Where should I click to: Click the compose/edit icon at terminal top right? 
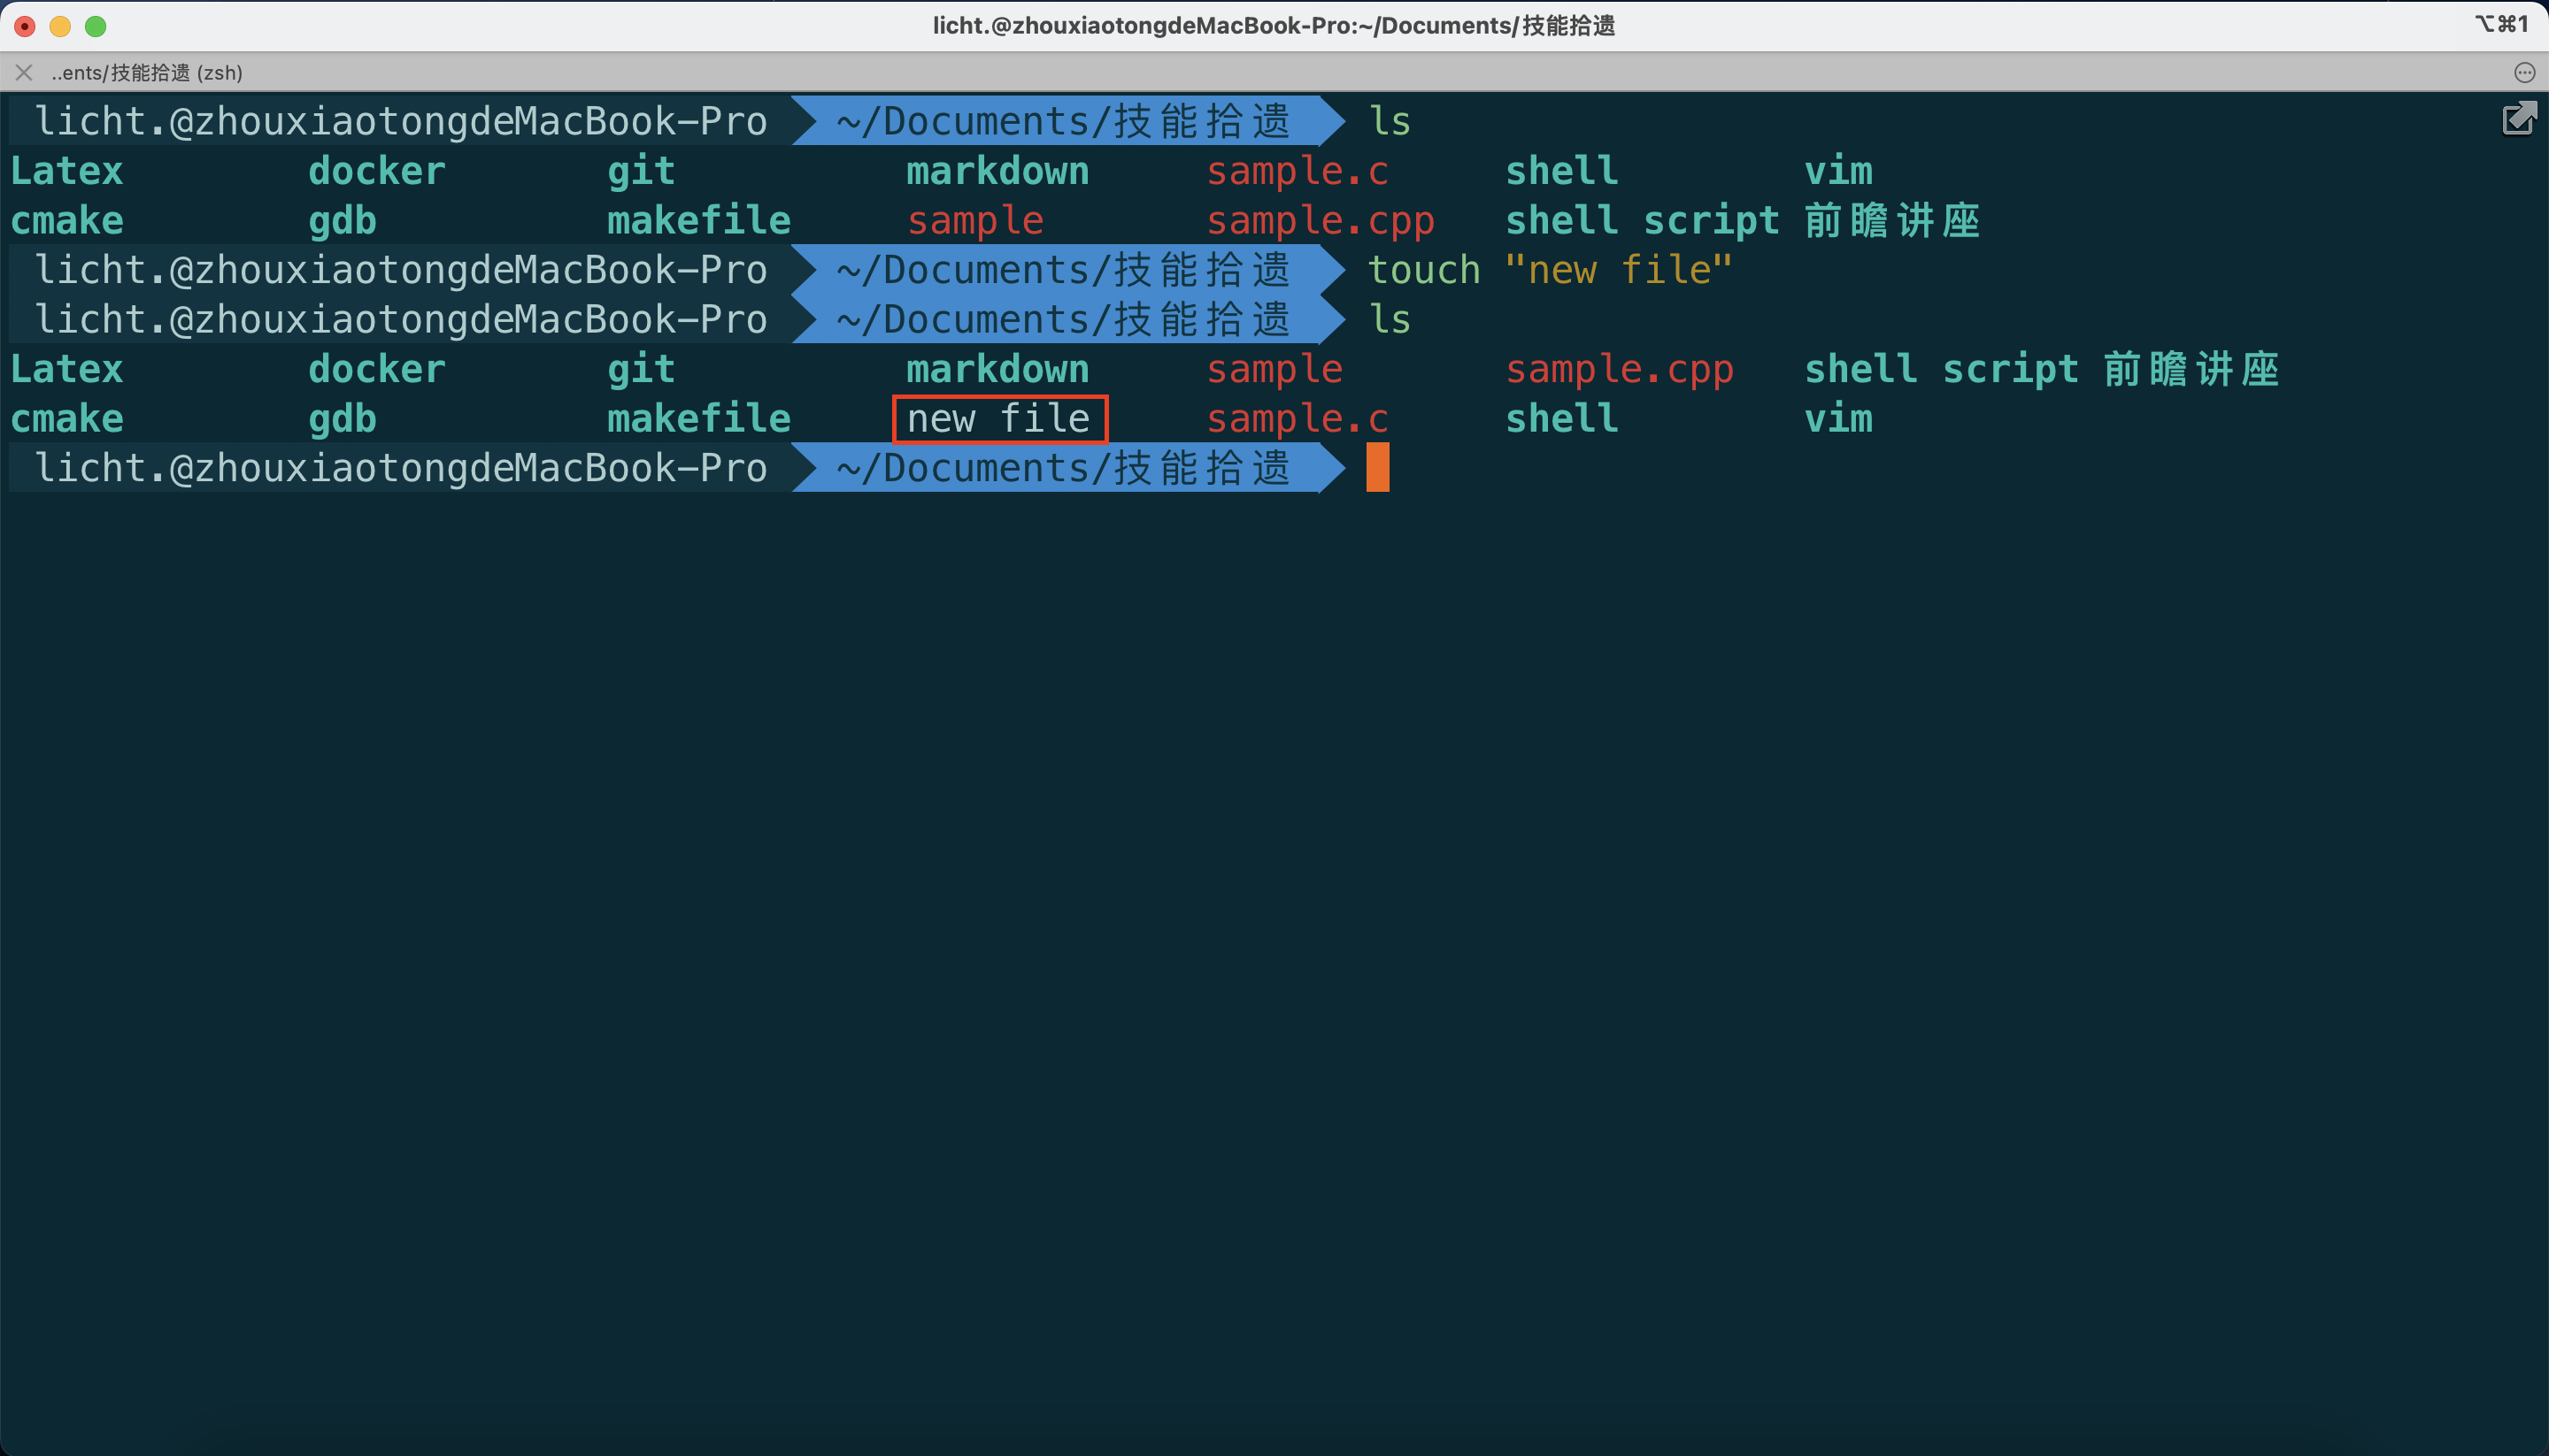(x=2518, y=119)
